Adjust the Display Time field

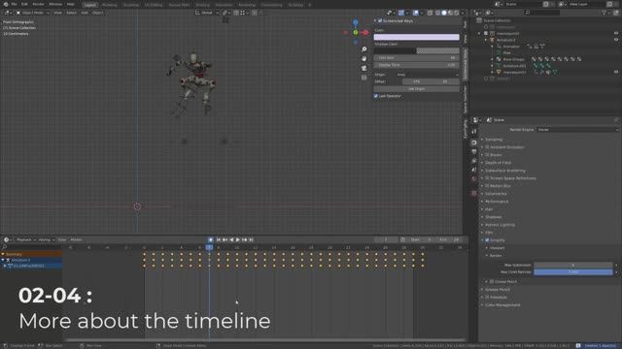pos(417,65)
